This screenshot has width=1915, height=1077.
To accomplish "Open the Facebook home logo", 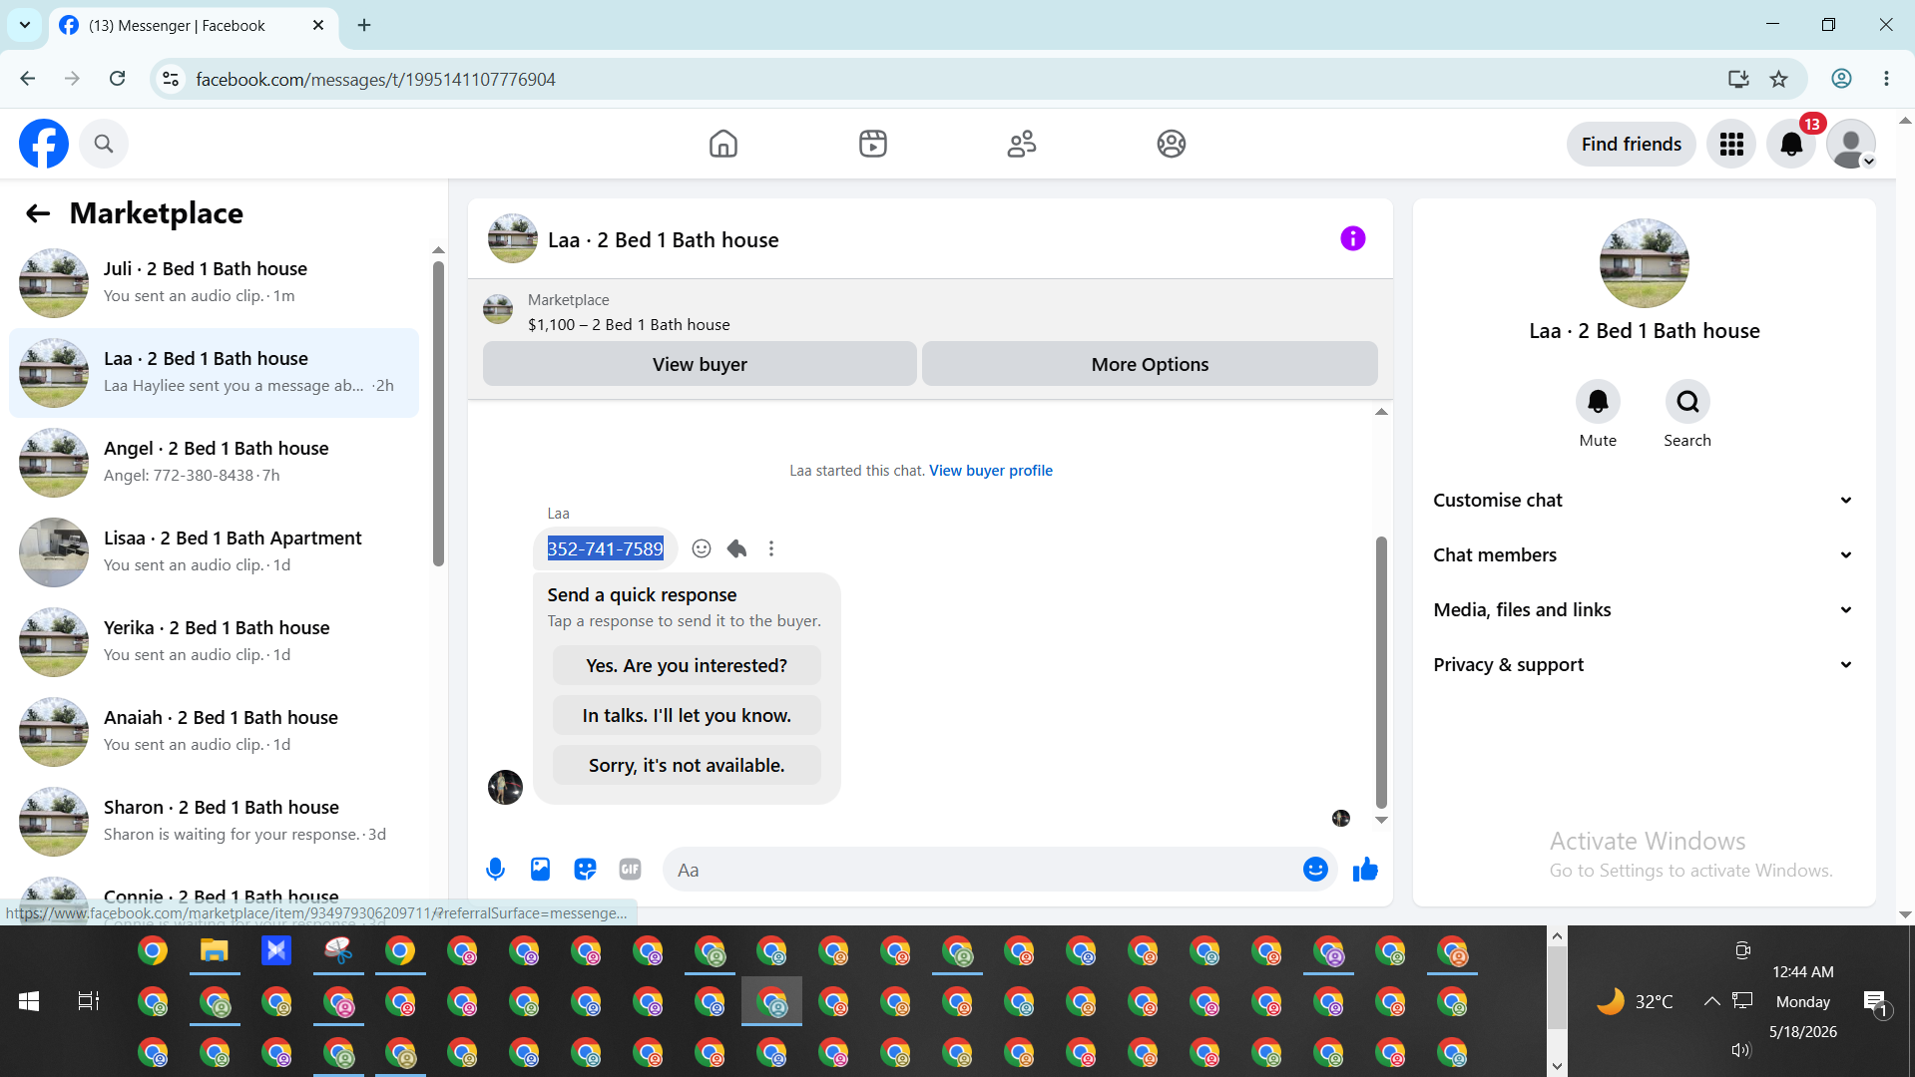I will 44,144.
